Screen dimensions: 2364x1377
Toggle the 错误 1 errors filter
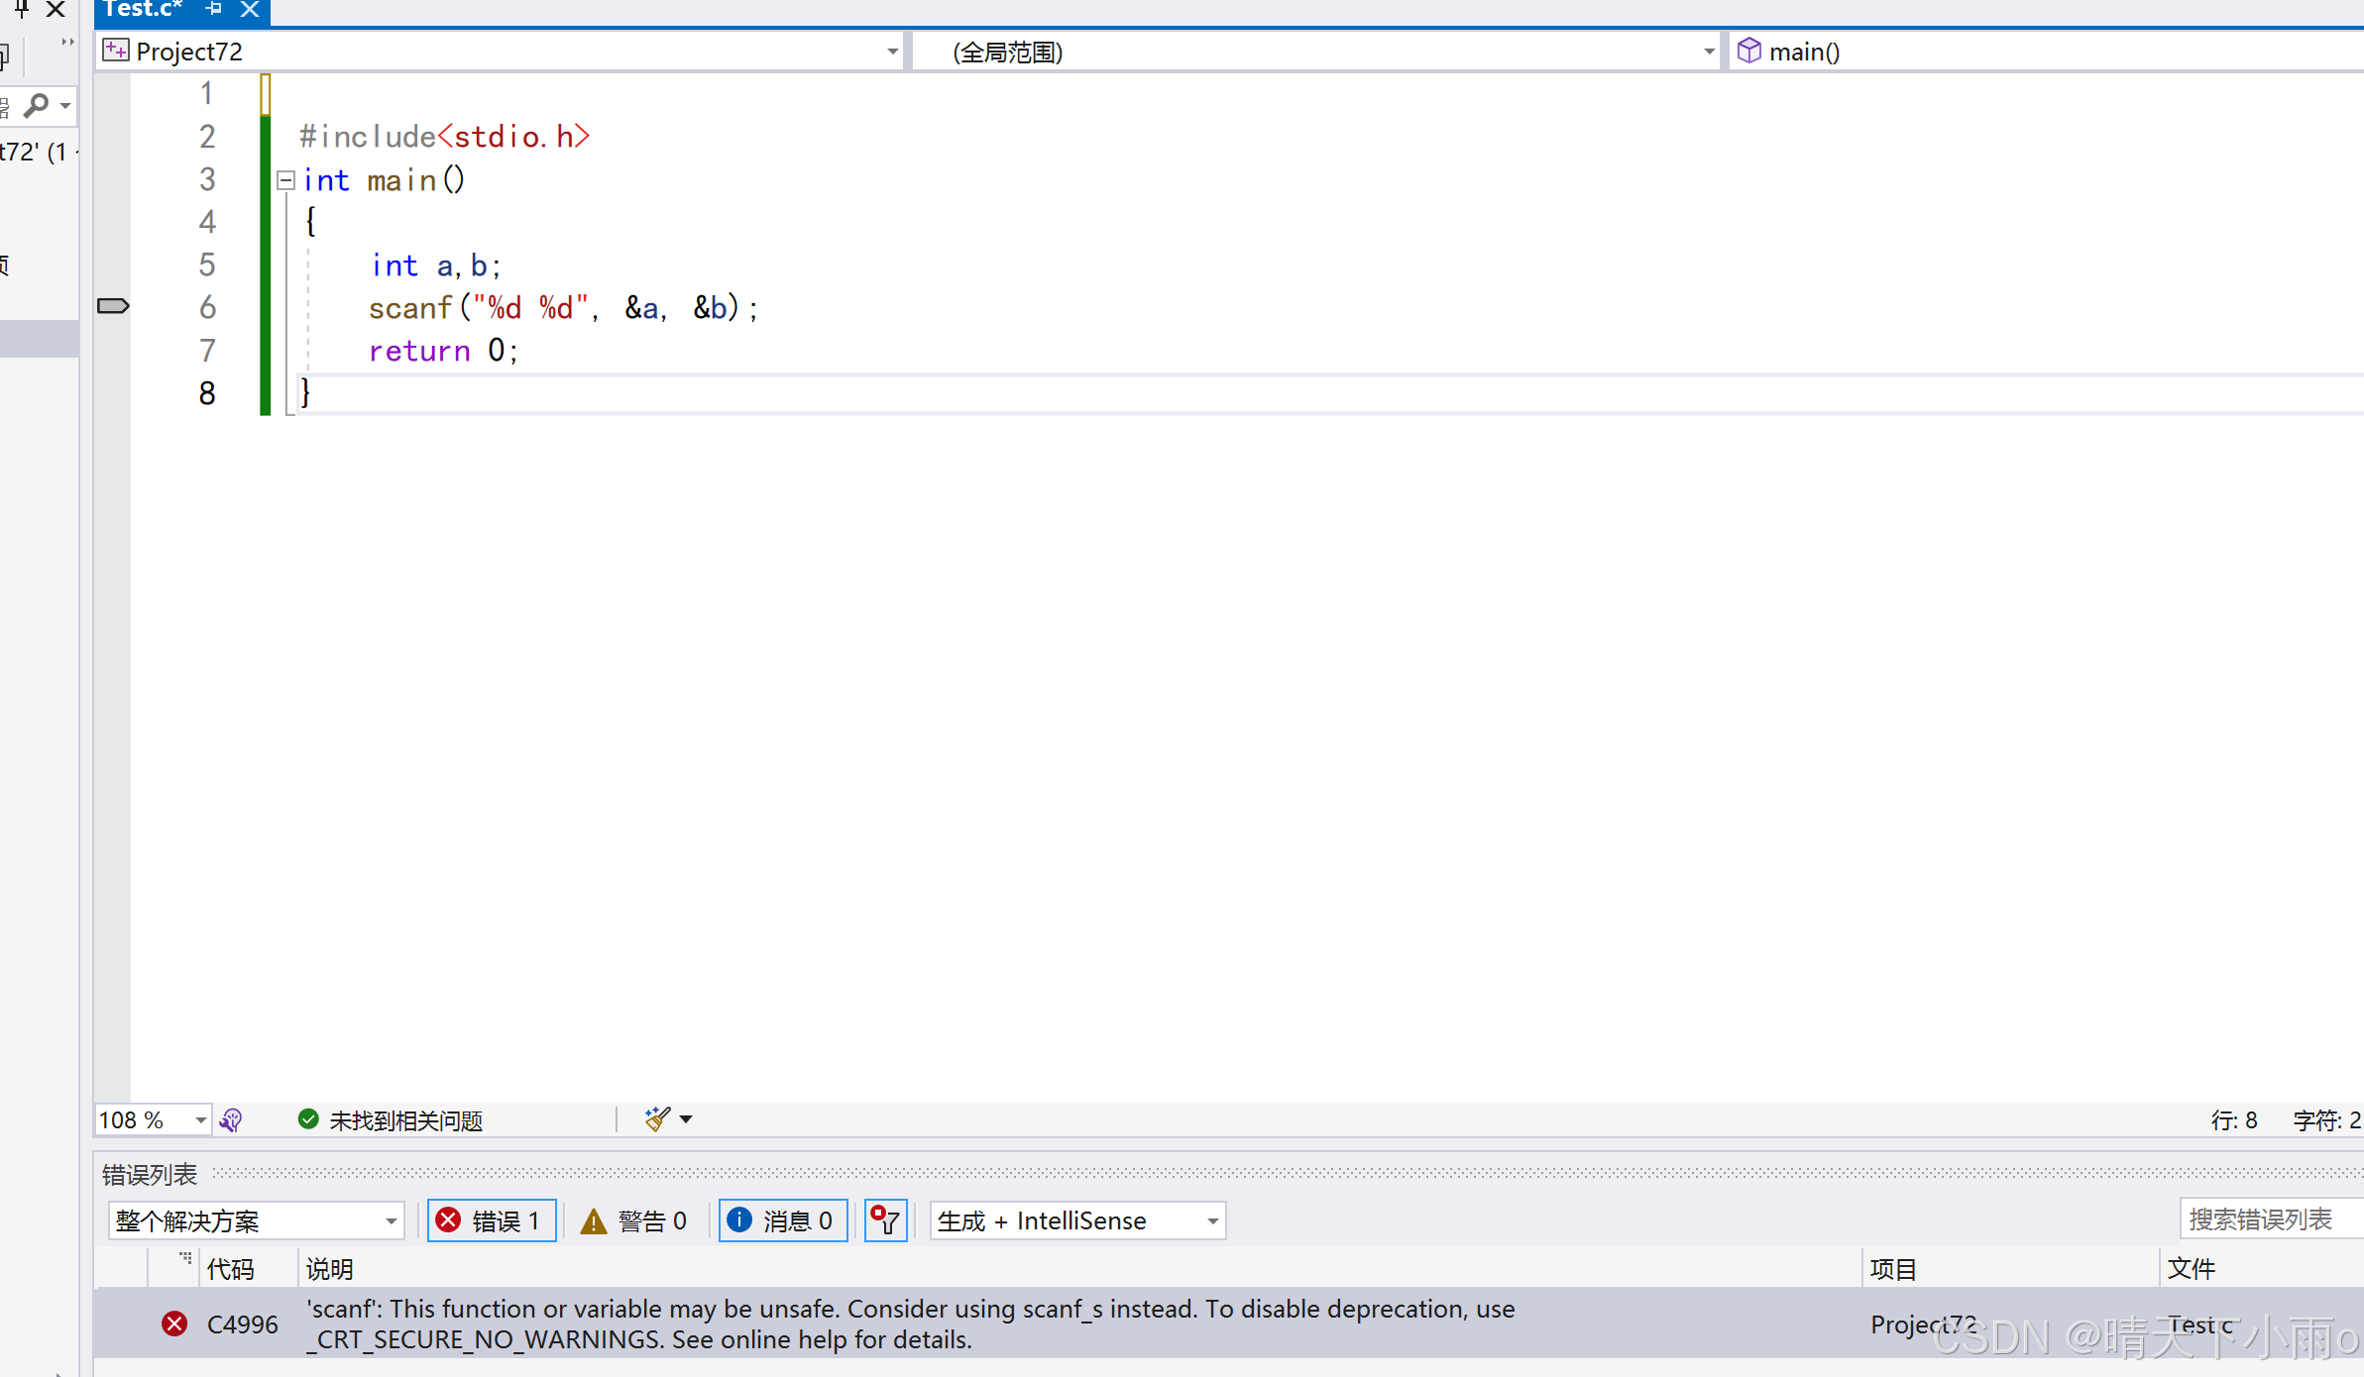pos(492,1220)
